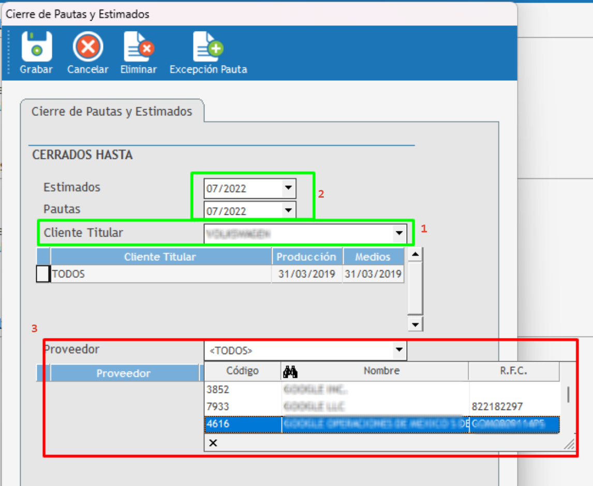Expand the Cliente Titular combo box
The height and width of the screenshot is (486, 593).
tap(399, 233)
